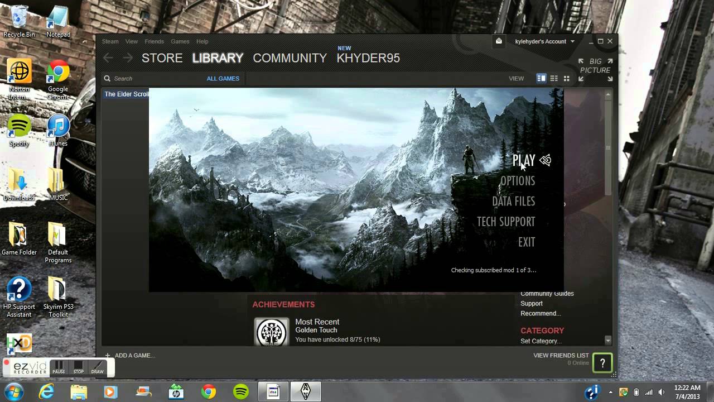Click the Set Category... link
The width and height of the screenshot is (714, 402).
(x=541, y=341)
